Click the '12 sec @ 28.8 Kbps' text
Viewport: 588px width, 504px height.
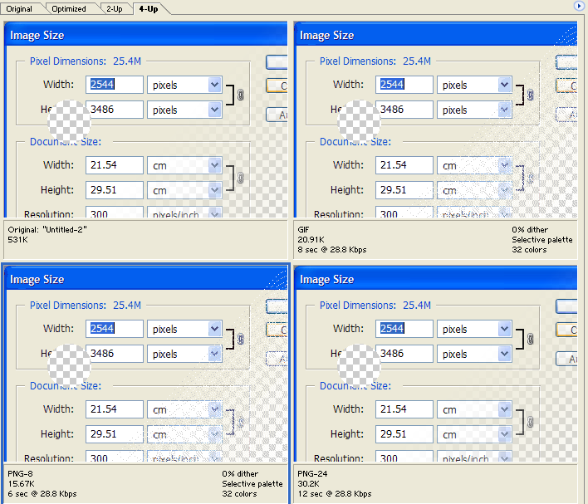coord(335,494)
